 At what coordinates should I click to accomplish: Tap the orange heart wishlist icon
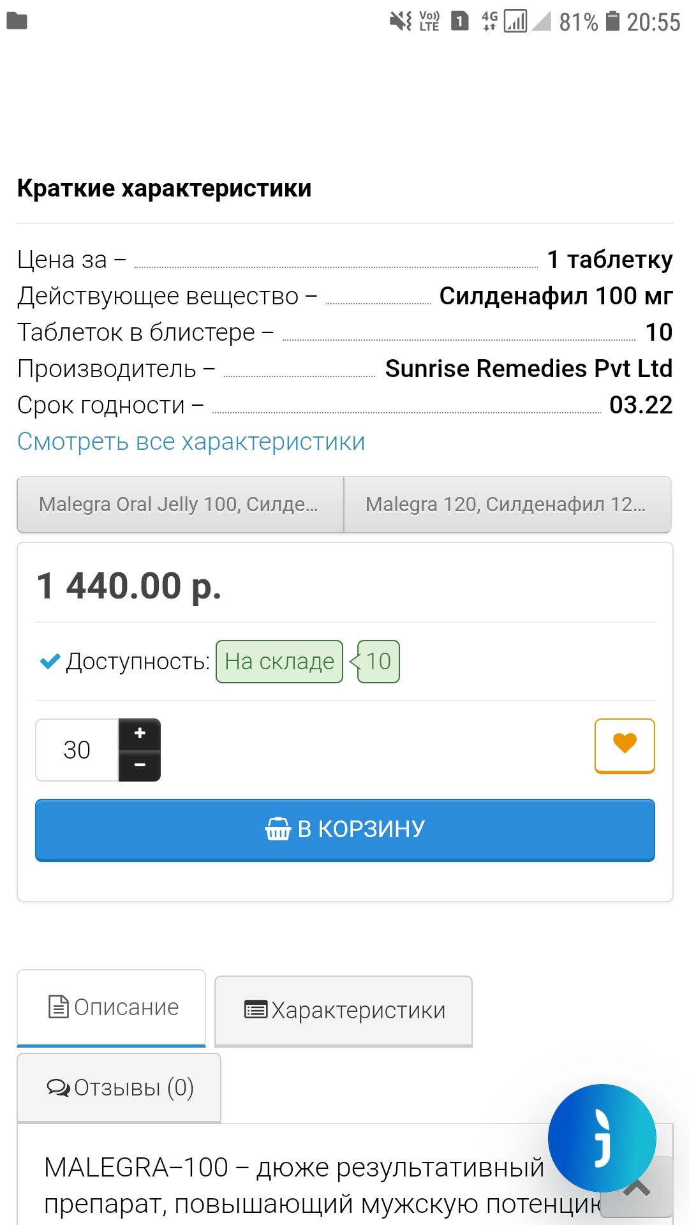[x=625, y=745]
